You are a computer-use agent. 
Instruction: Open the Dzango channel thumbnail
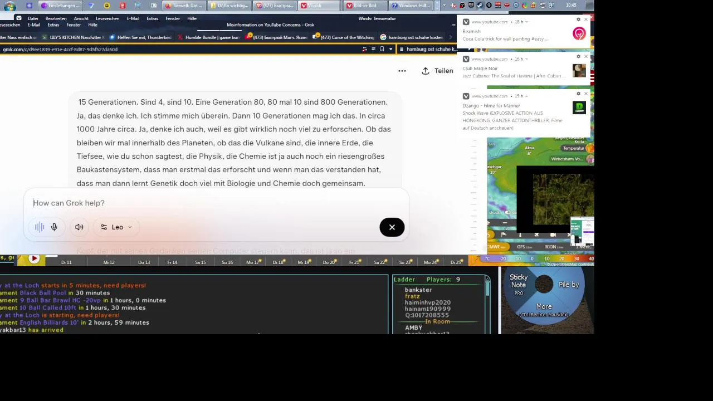click(x=579, y=107)
